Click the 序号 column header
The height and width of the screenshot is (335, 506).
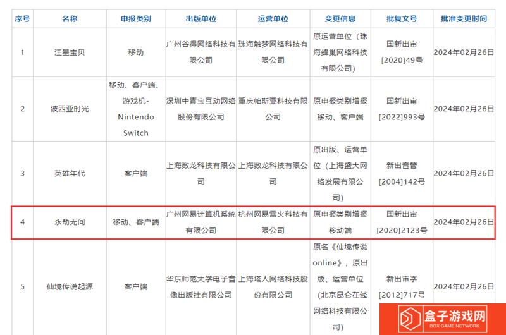click(x=22, y=19)
